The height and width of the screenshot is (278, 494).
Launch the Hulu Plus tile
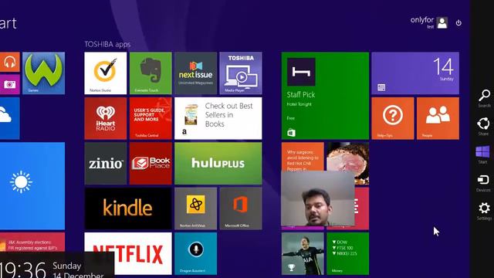[x=218, y=163]
